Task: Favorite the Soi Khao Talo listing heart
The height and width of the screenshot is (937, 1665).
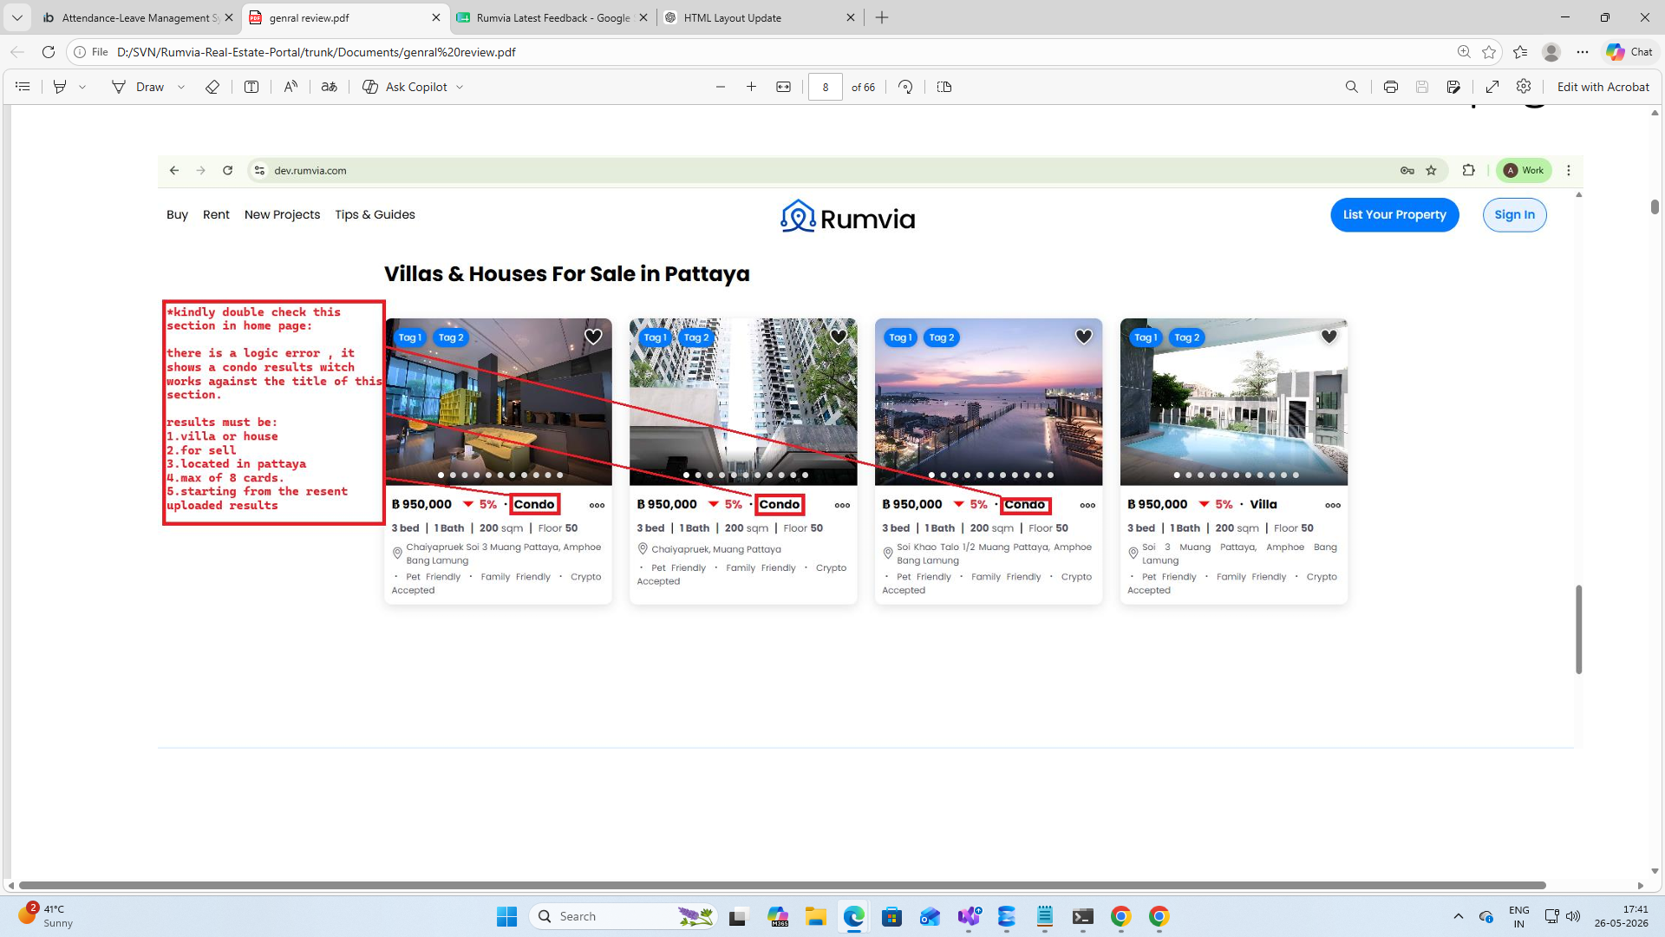Action: (1084, 337)
